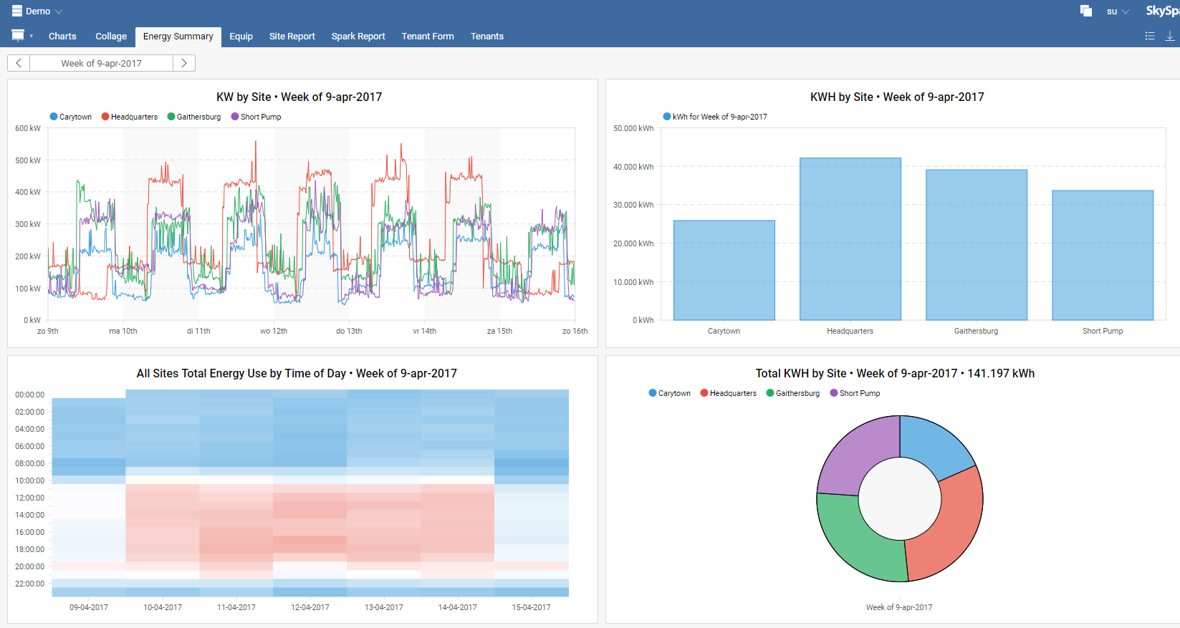Click the 15-04-2017 heatmap axis label
This screenshot has height=628, width=1180.
(532, 607)
